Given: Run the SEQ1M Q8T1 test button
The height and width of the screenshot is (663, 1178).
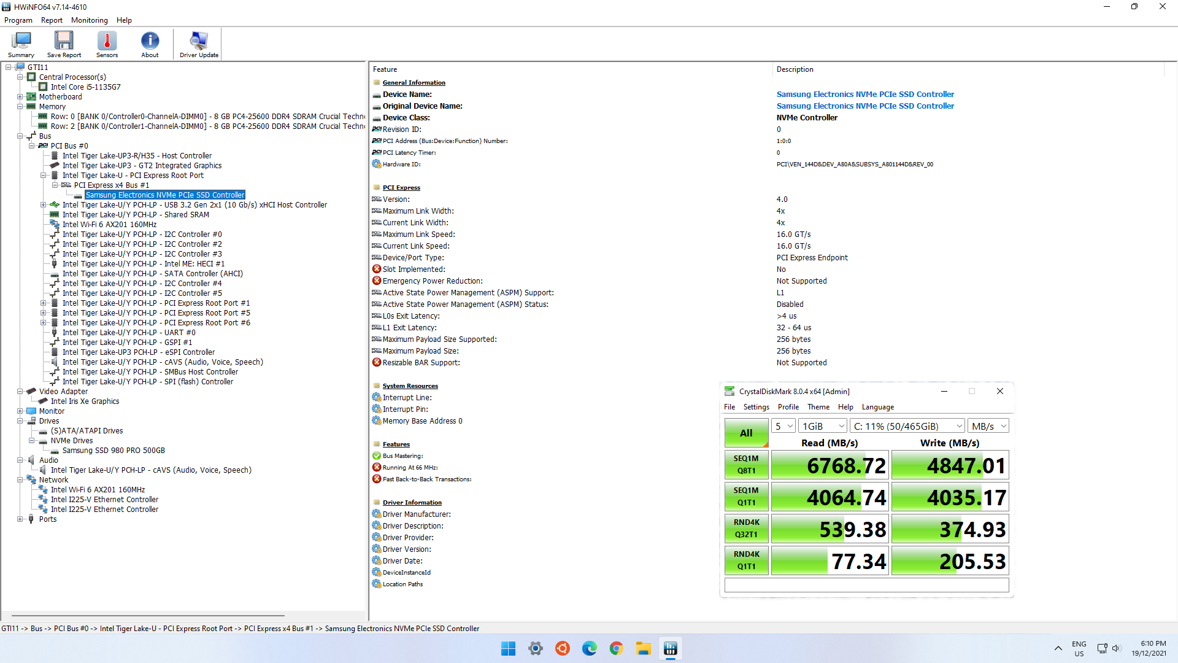Looking at the screenshot, I should (746, 465).
